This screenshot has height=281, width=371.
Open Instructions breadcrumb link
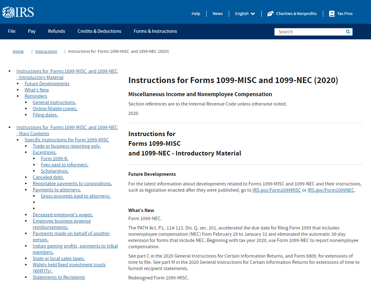point(46,51)
